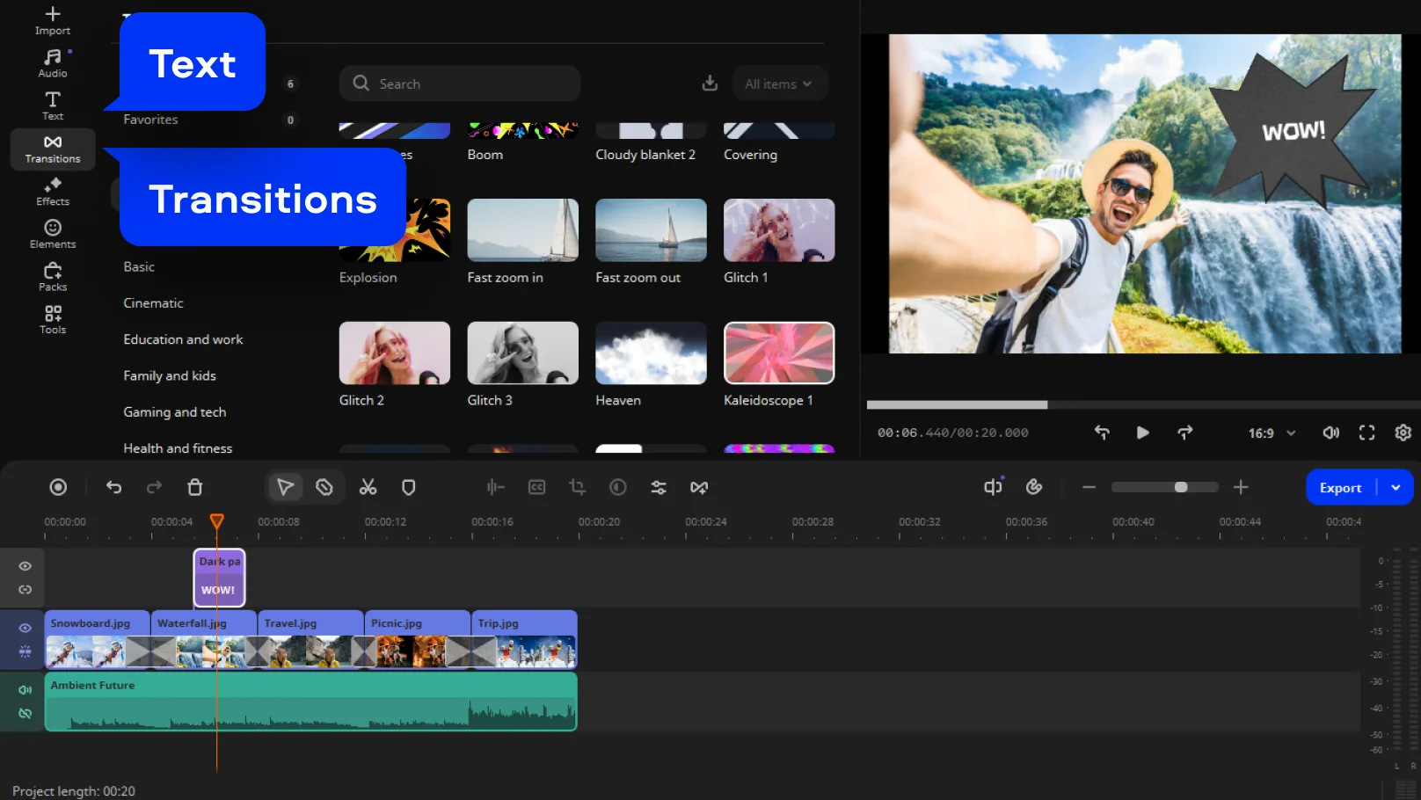Select the scissors cut tool
Image resolution: width=1421 pixels, height=800 pixels.
tap(368, 487)
